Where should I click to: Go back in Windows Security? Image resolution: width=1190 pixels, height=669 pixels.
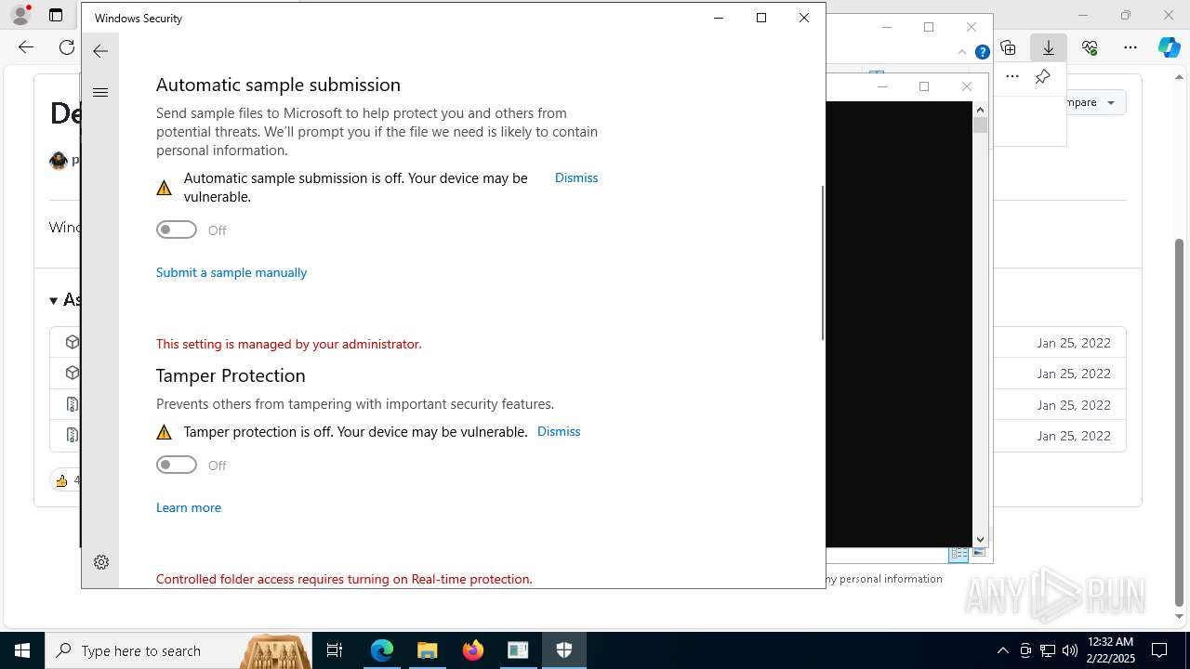click(100, 51)
